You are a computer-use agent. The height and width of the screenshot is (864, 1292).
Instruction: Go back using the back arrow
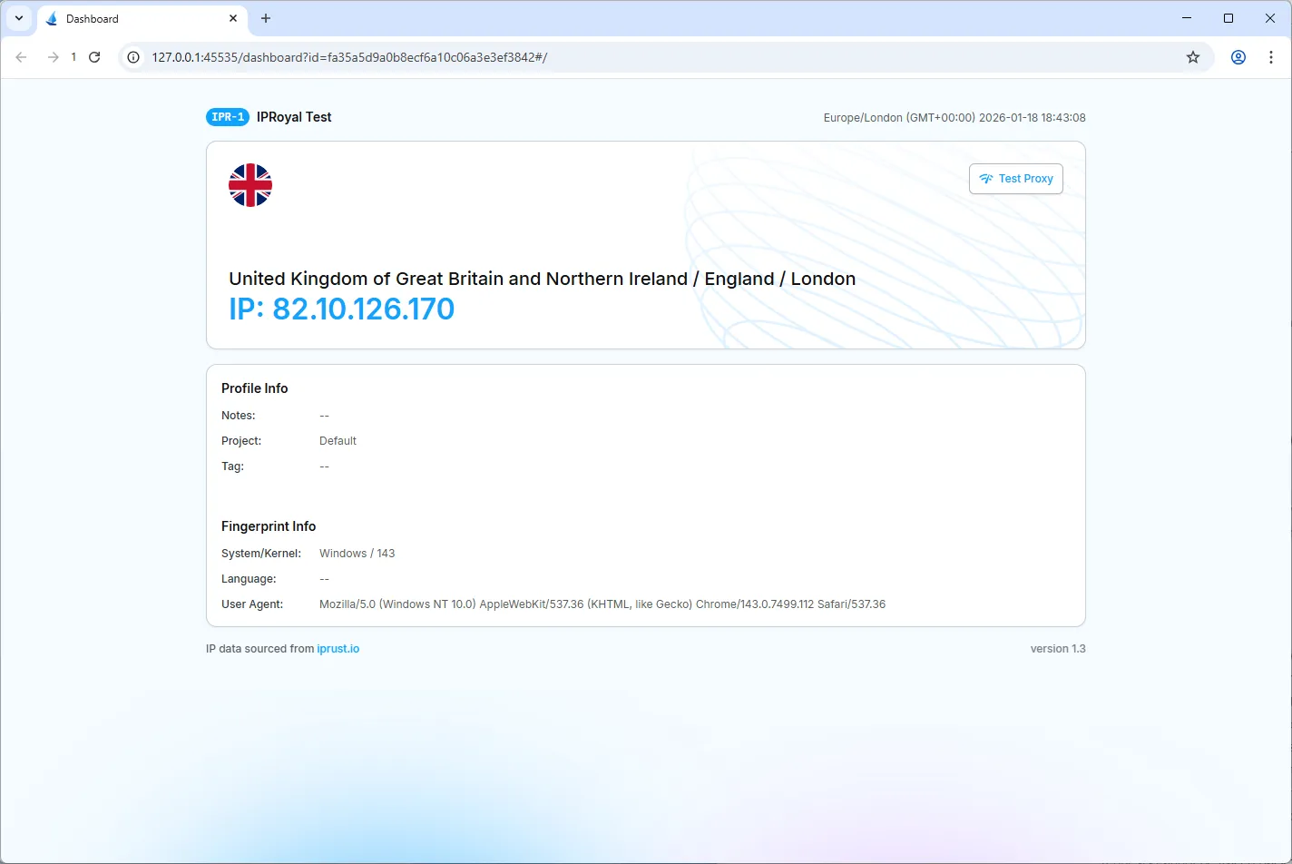click(x=22, y=57)
